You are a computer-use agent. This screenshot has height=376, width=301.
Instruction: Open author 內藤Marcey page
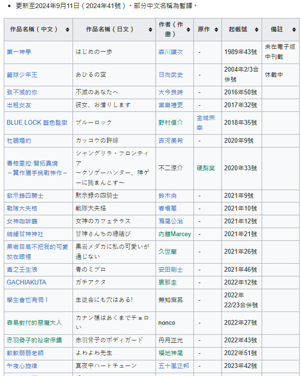[175, 234]
